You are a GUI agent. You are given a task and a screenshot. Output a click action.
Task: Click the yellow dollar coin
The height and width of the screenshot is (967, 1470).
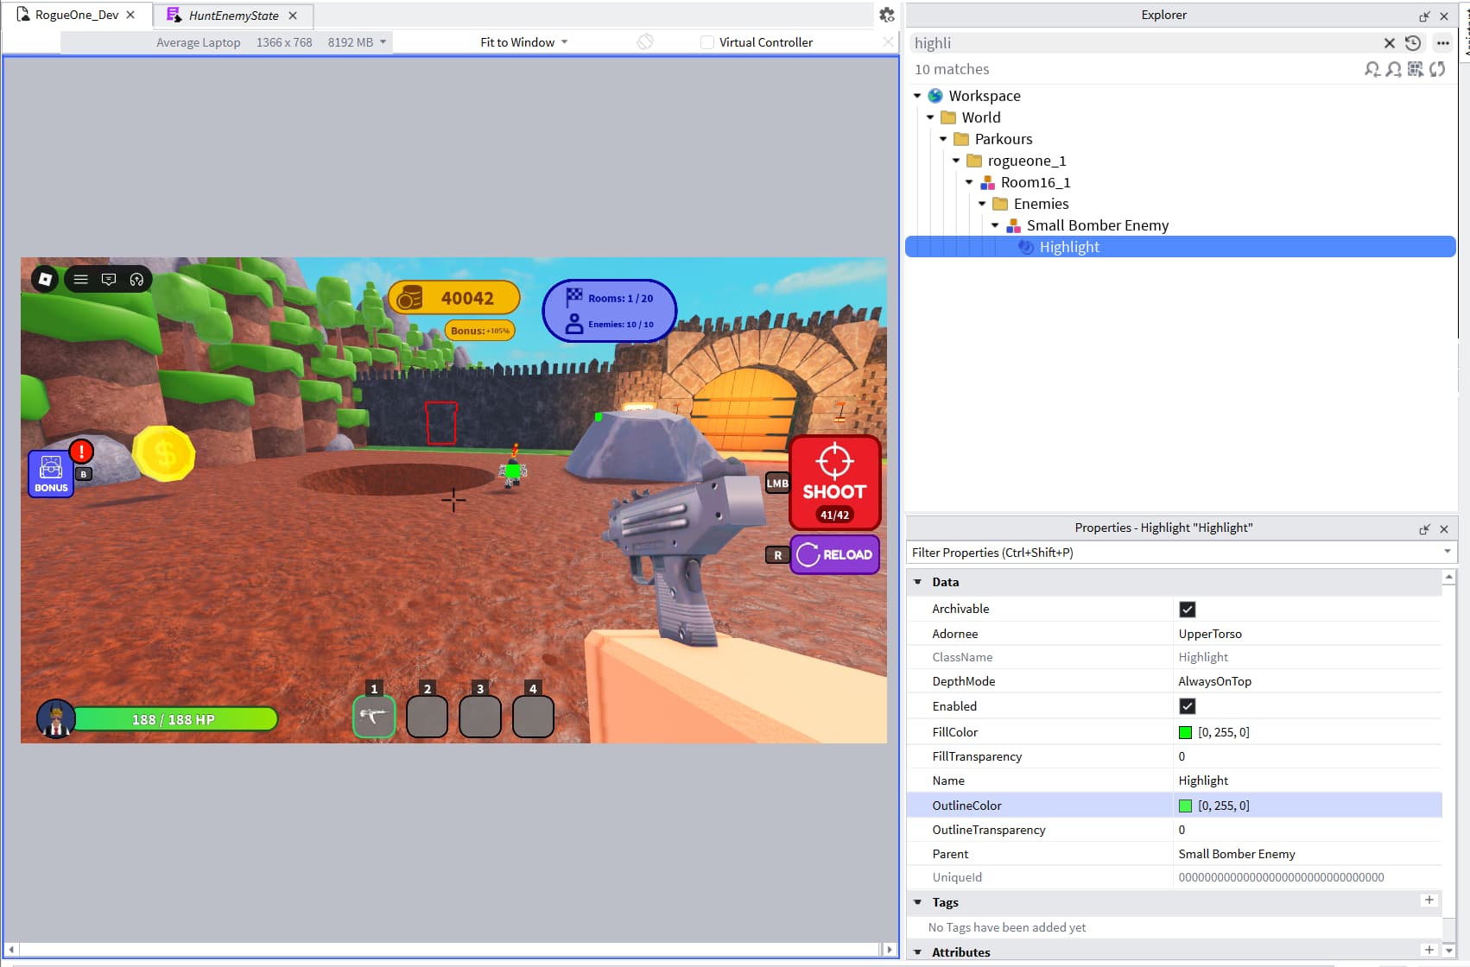[164, 453]
